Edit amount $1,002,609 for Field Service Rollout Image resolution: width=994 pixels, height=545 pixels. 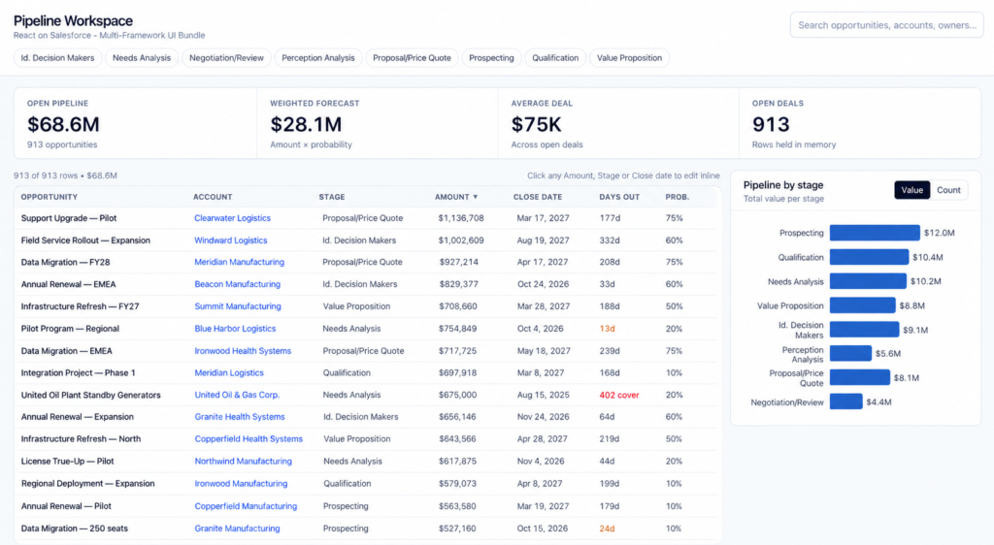[x=461, y=240]
